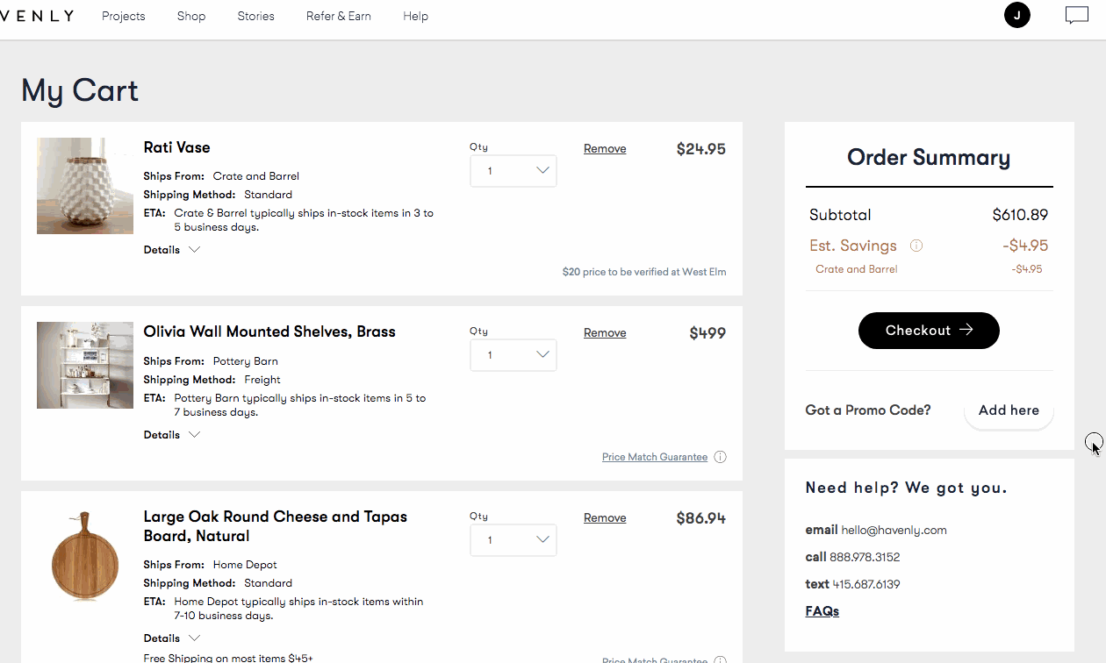Open Olivia Wall Mounted Shelves quantity dropdown
The height and width of the screenshot is (663, 1106).
[513, 355]
